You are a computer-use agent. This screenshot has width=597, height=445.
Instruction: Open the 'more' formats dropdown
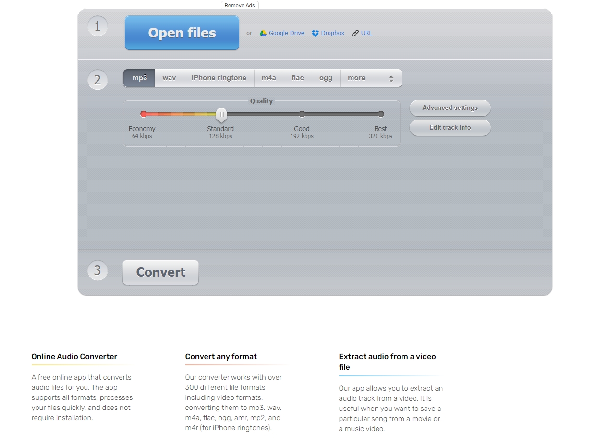(x=356, y=78)
